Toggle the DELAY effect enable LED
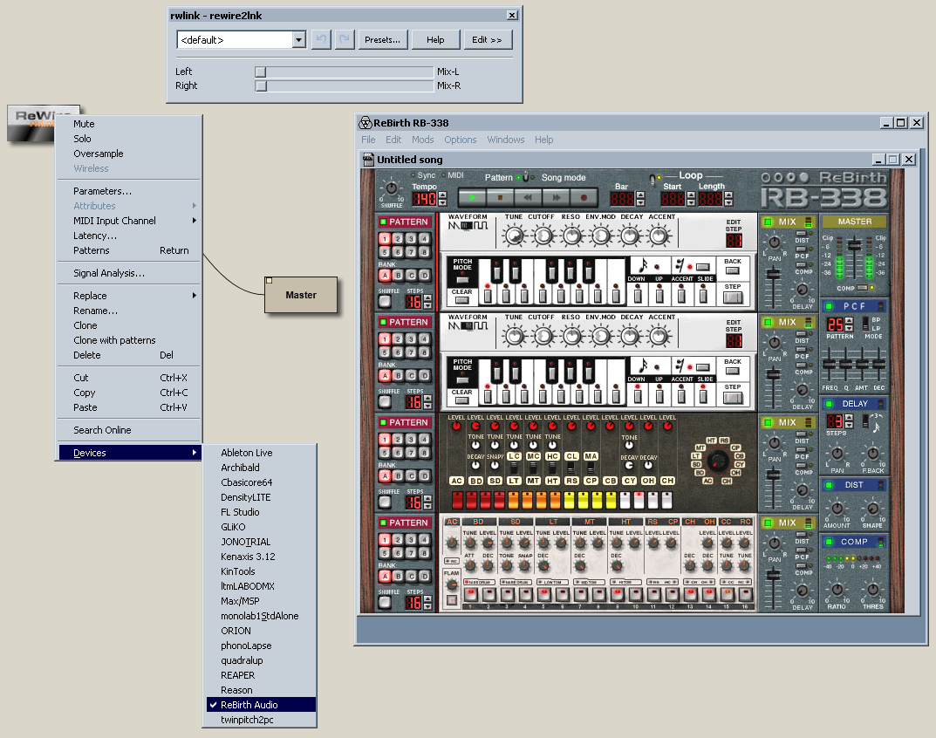Viewport: 936px width, 738px height. [829, 404]
